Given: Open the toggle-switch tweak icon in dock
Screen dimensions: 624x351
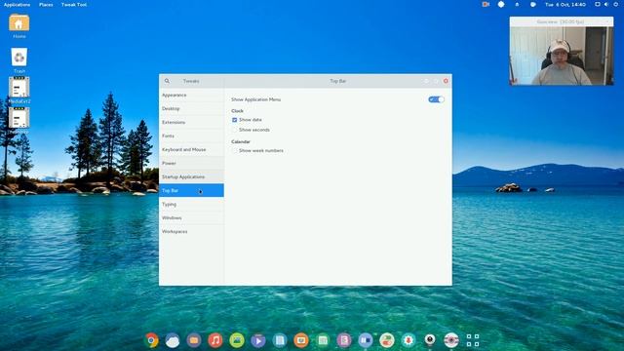Looking at the screenshot, I should [387, 340].
